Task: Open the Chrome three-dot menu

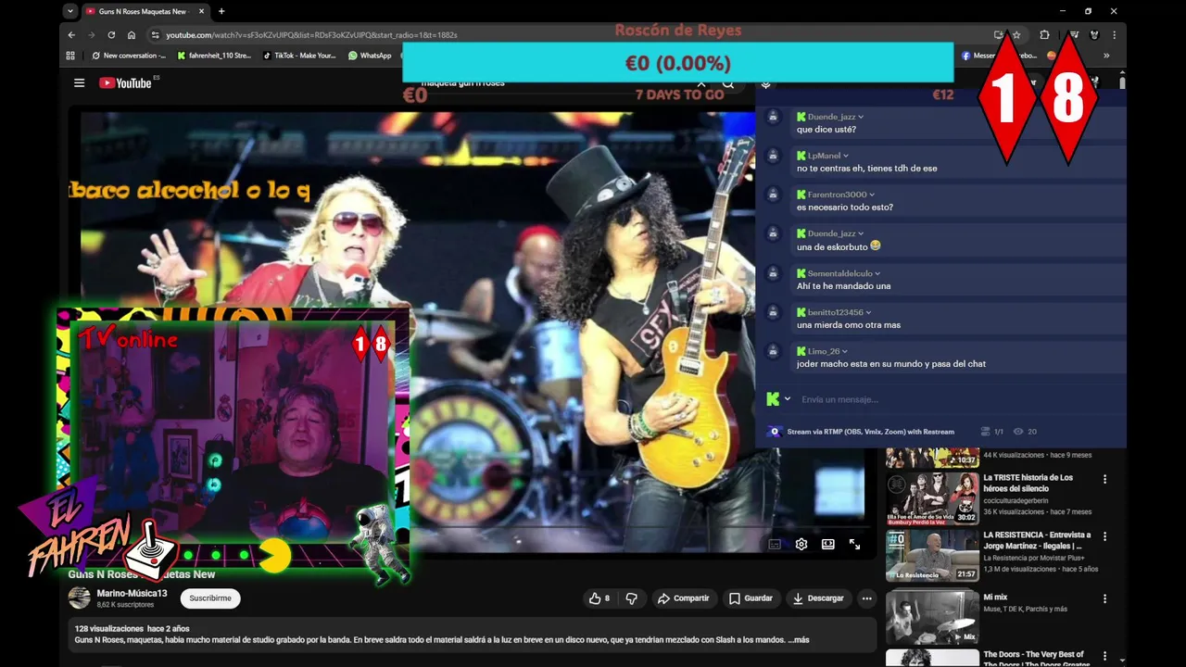Action: coord(1114,35)
